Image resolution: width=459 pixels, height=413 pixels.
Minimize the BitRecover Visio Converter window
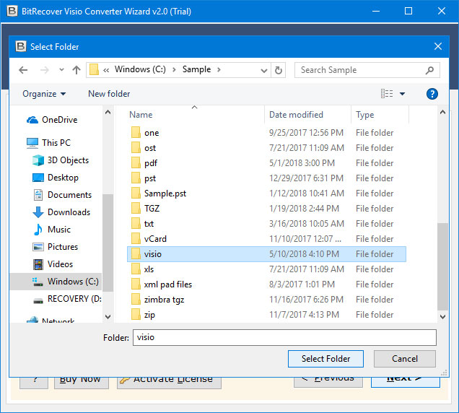pos(376,11)
